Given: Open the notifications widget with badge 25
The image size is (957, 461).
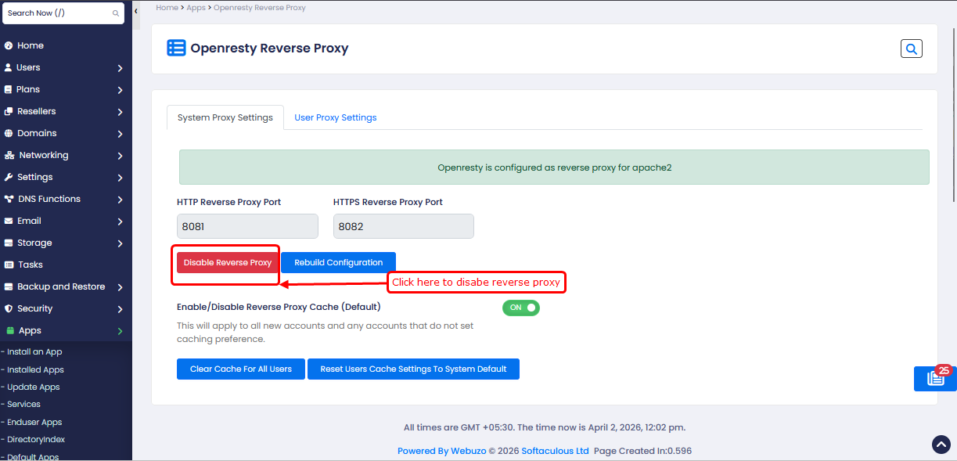Looking at the screenshot, I should click(x=935, y=378).
